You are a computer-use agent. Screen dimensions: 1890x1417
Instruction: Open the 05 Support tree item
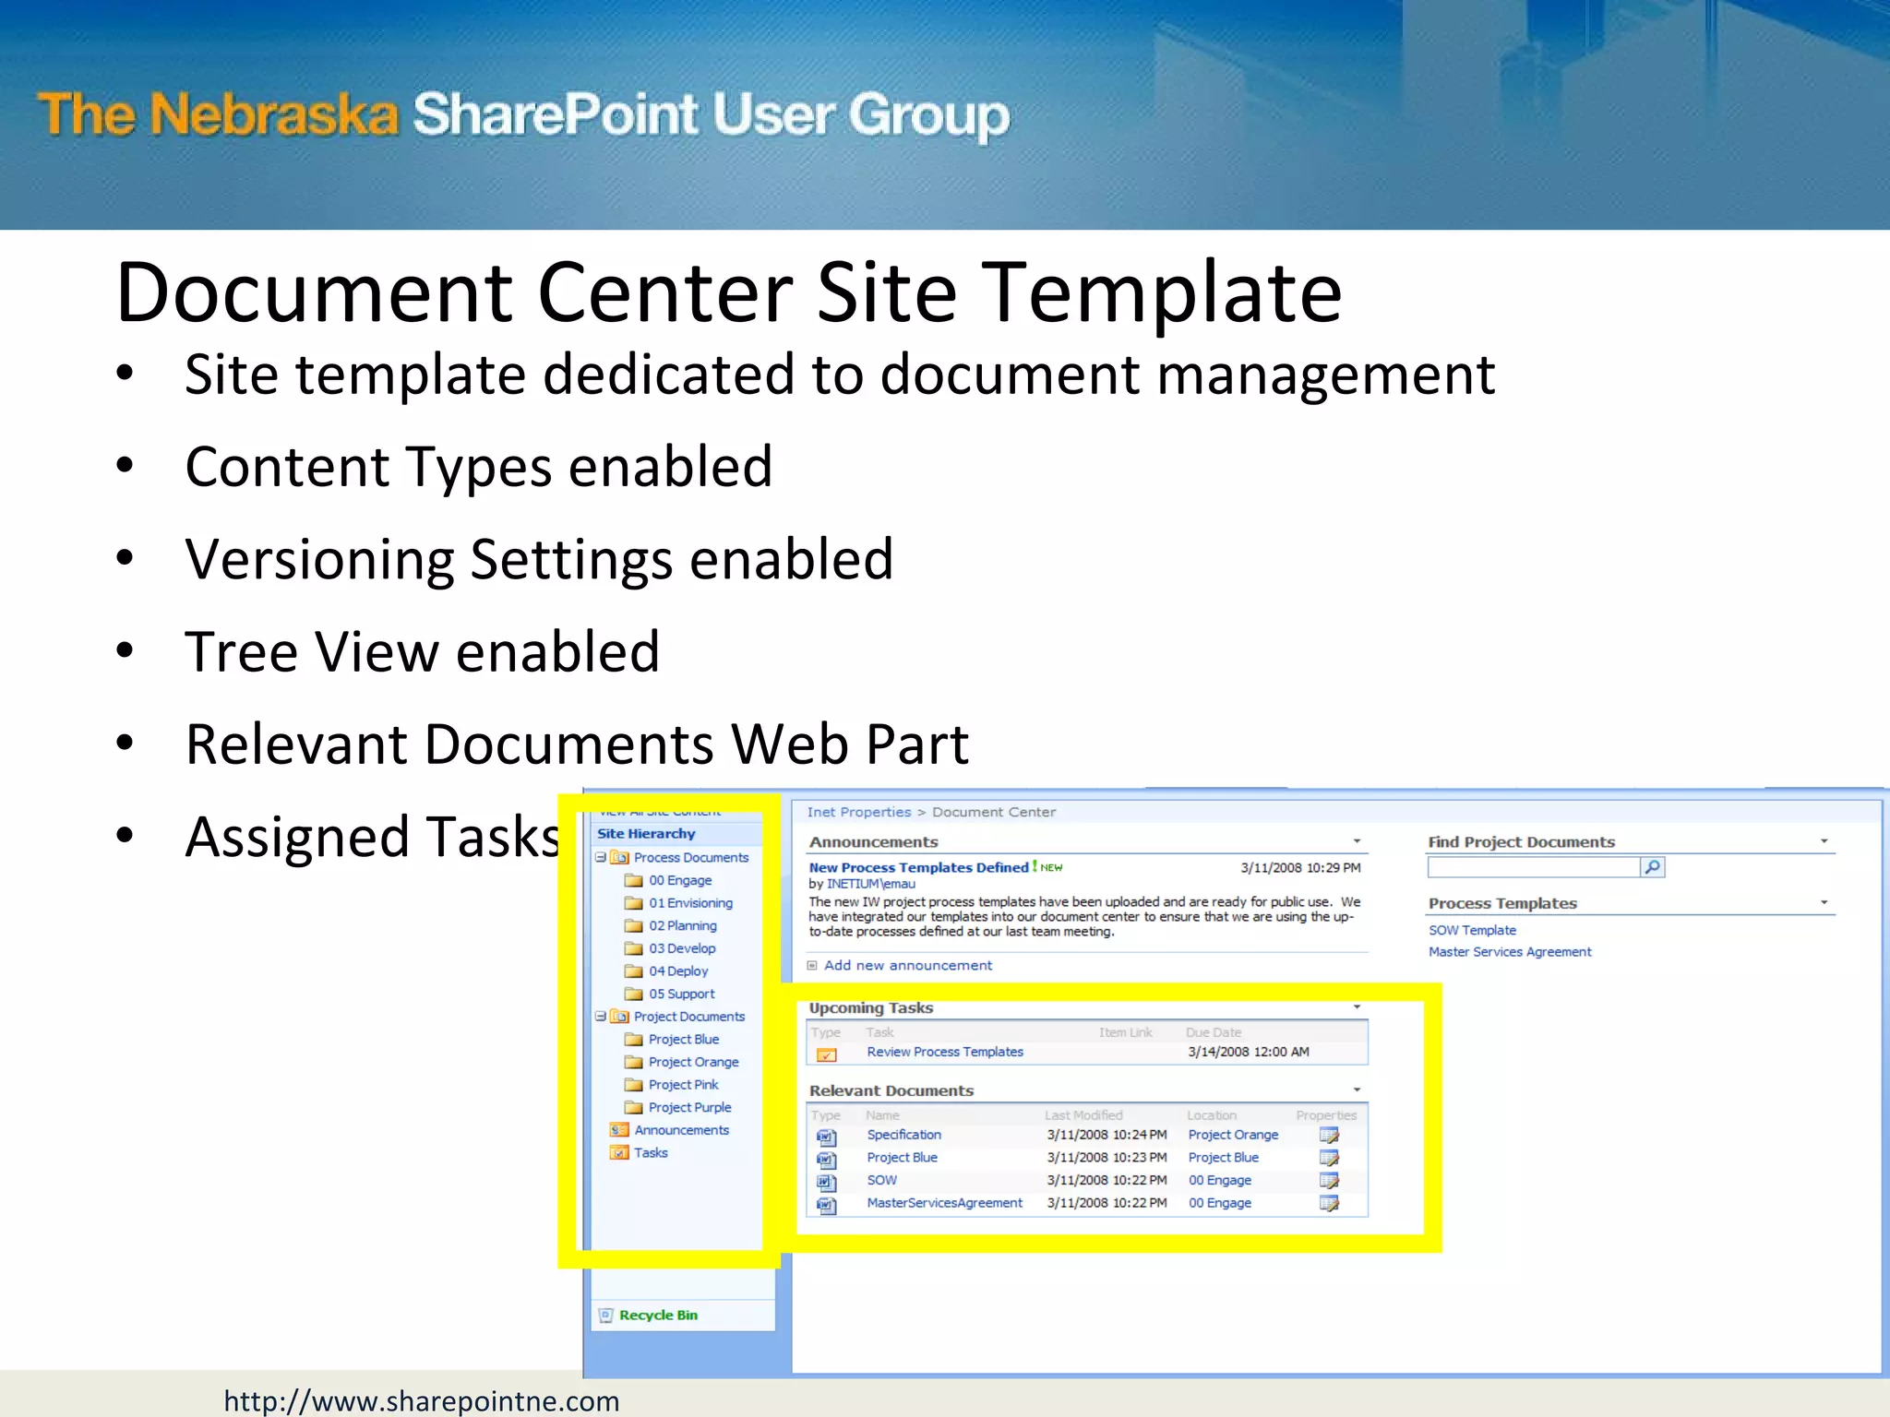coord(681,994)
